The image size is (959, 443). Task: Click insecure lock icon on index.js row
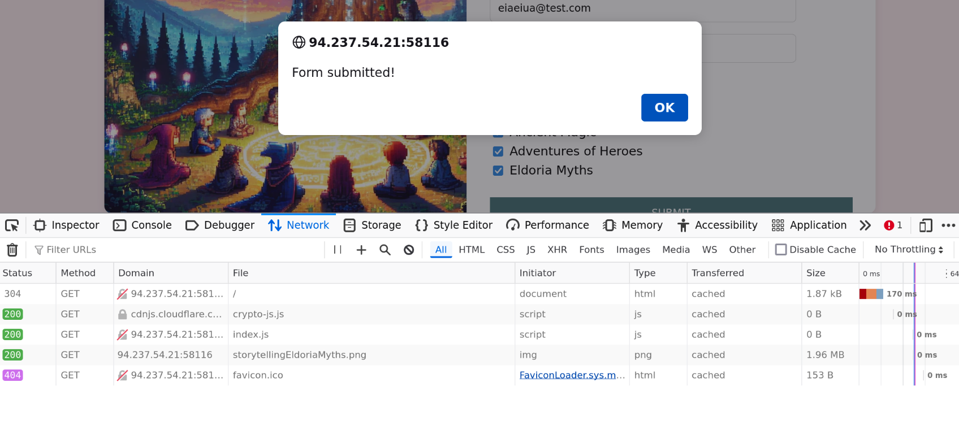coord(122,335)
